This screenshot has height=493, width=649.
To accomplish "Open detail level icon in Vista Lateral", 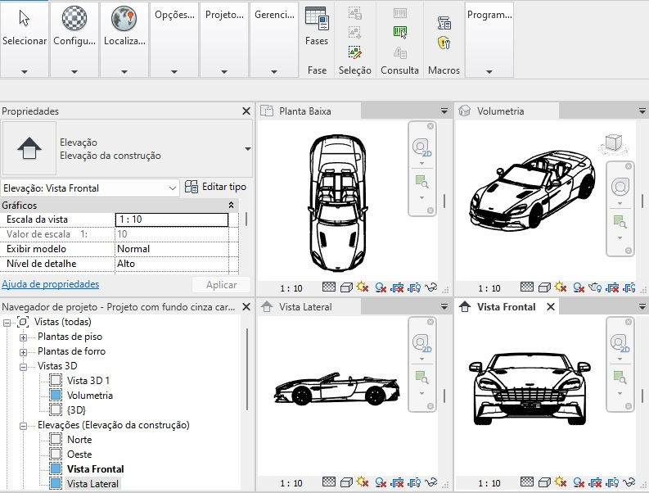I will [x=329, y=482].
